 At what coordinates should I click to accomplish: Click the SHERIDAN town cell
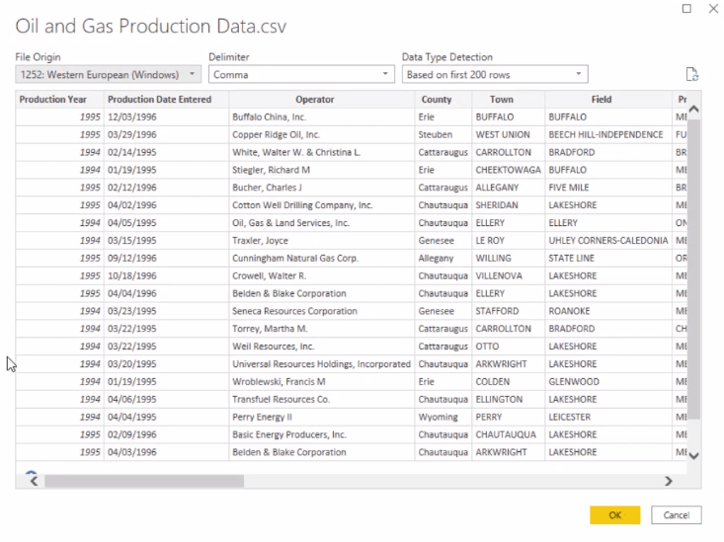tap(509, 205)
